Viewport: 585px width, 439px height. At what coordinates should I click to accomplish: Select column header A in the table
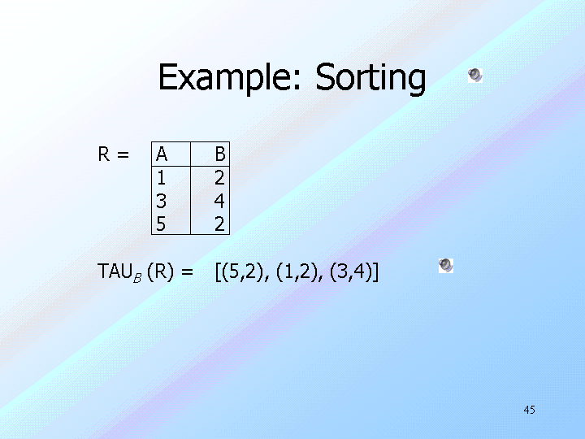click(x=162, y=153)
